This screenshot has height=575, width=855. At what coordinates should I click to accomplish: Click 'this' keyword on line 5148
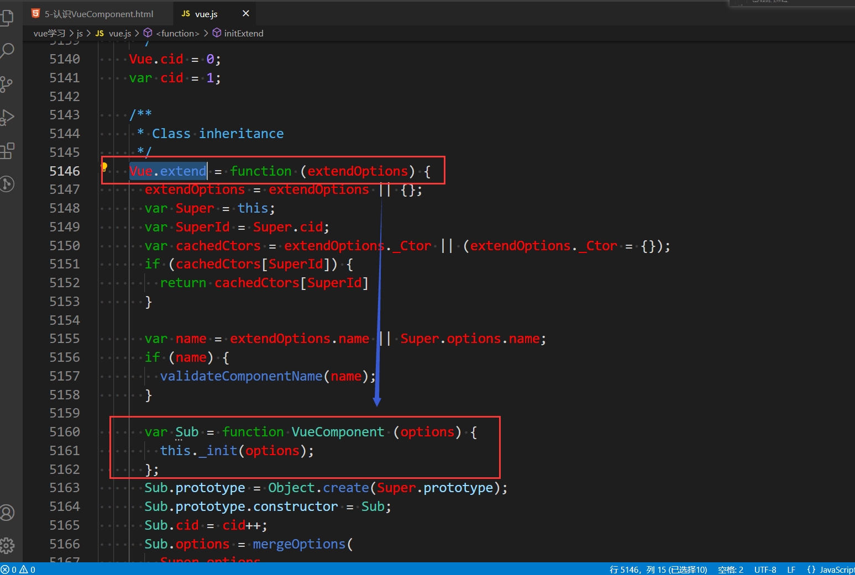pos(253,208)
